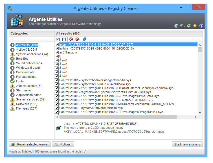Click the vertical scrollbar down arrow
The height and width of the screenshot is (163, 213).
coord(200,112)
